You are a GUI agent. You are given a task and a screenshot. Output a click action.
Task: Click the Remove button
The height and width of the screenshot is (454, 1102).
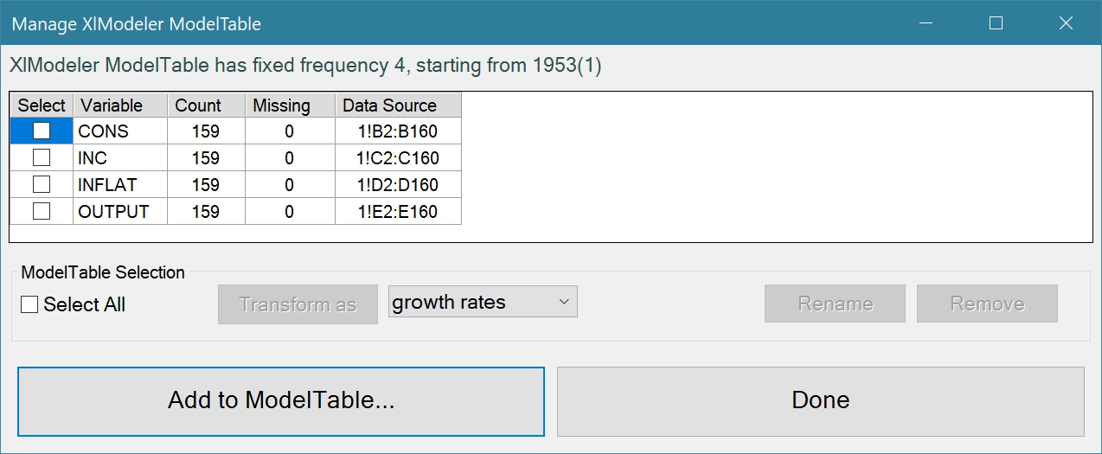pos(987,304)
